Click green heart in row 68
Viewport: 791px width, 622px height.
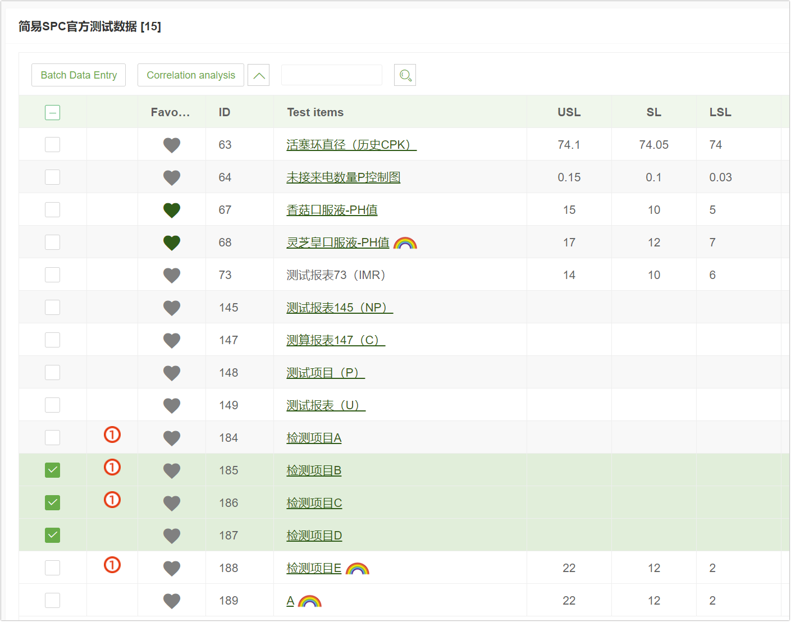172,243
